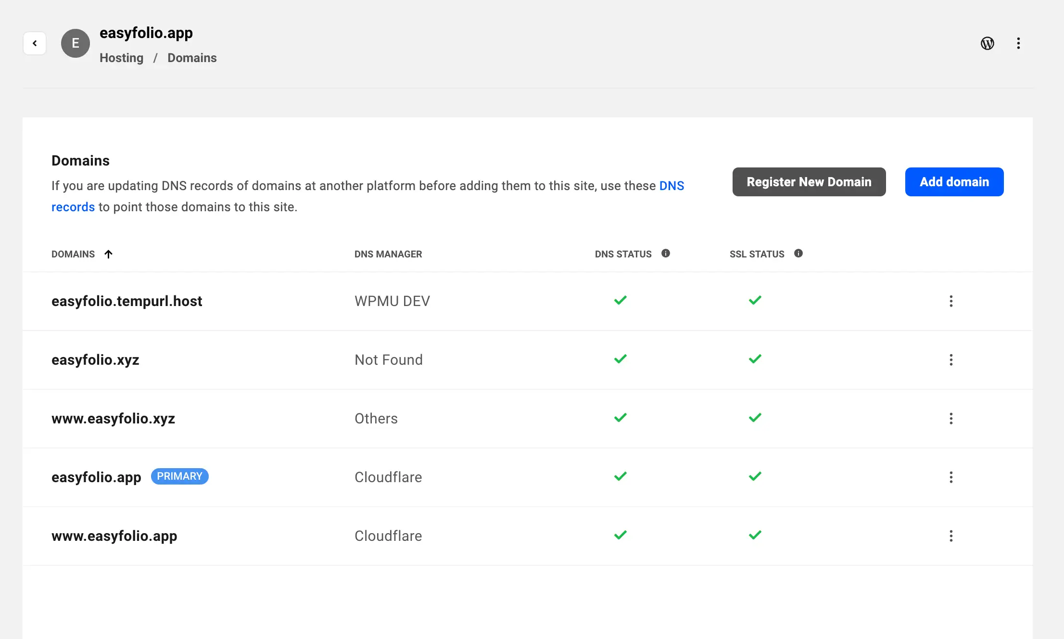Click the Register New Domain button

809,182
